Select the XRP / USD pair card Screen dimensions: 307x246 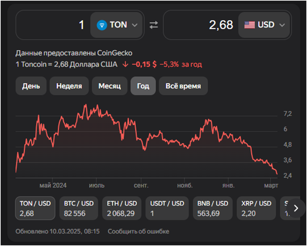click(x=256, y=208)
